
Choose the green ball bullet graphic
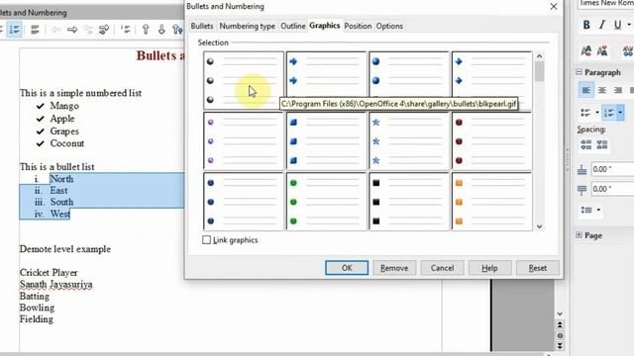coord(326,202)
